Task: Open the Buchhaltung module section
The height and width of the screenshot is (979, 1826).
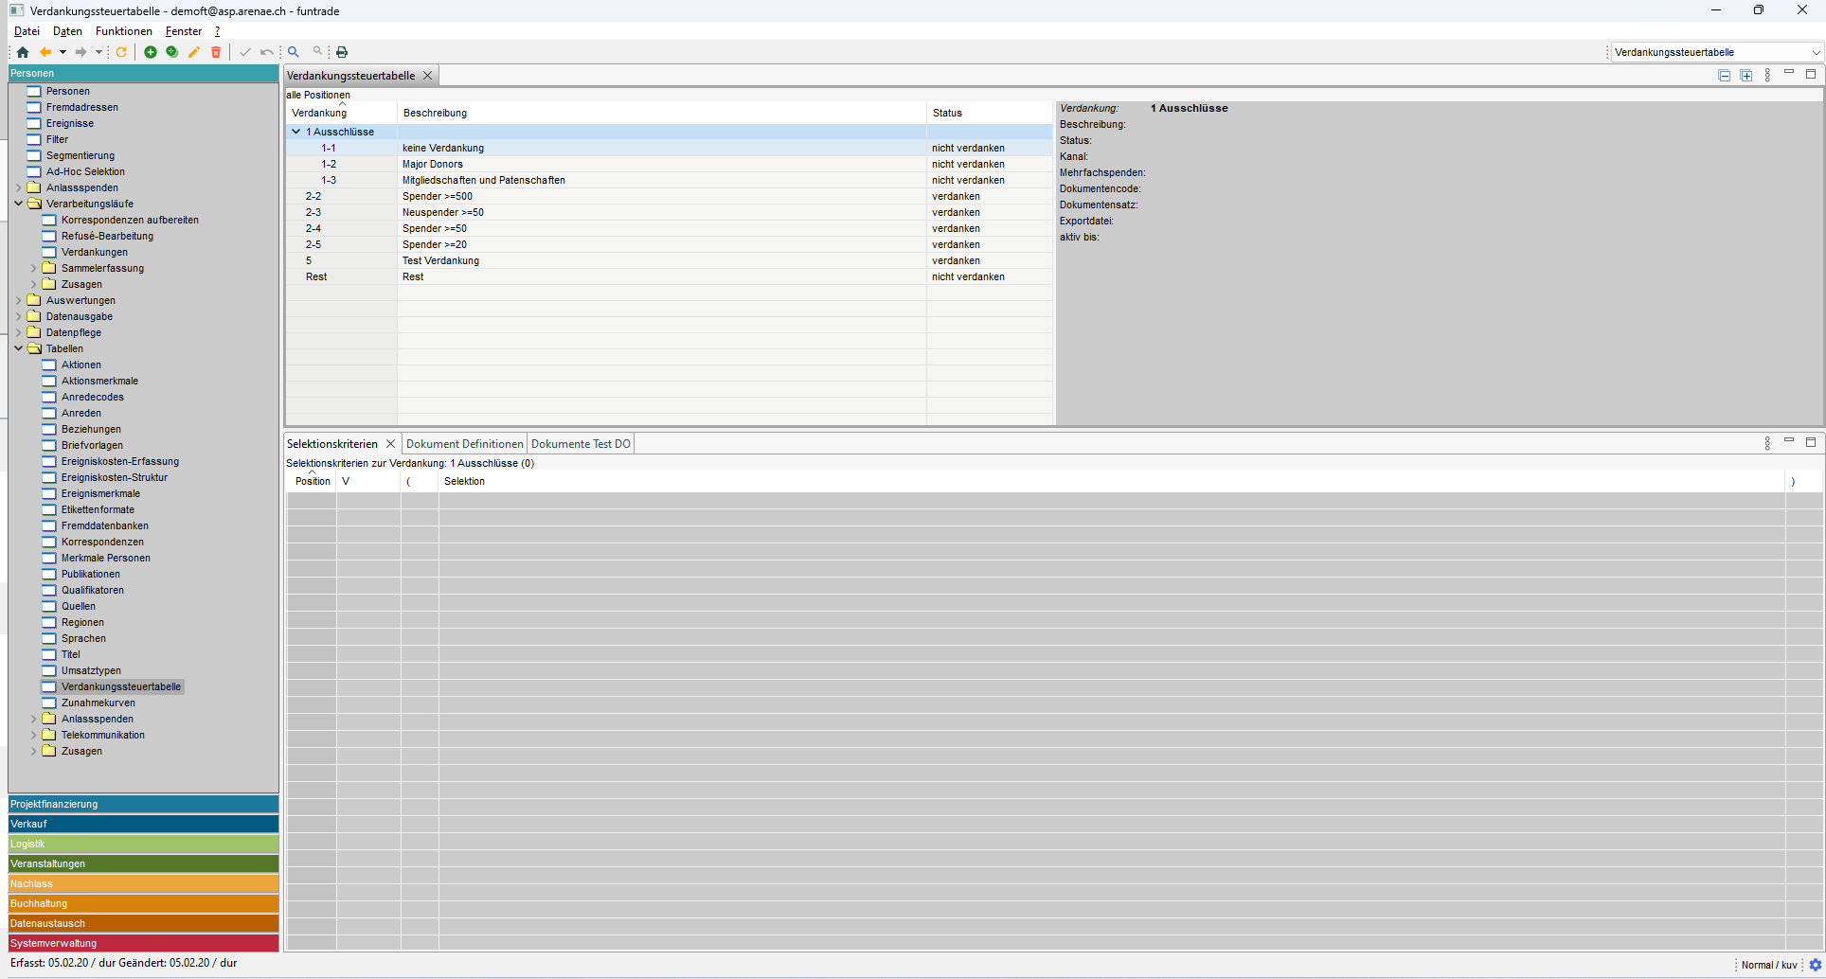Action: pyautogui.click(x=143, y=903)
